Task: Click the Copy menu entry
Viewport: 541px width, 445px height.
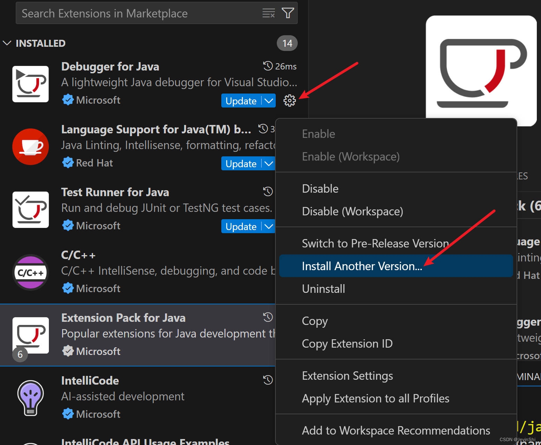Action: (396, 321)
